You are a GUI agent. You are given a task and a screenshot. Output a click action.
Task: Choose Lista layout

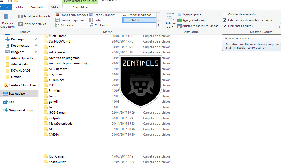tap(95, 20)
